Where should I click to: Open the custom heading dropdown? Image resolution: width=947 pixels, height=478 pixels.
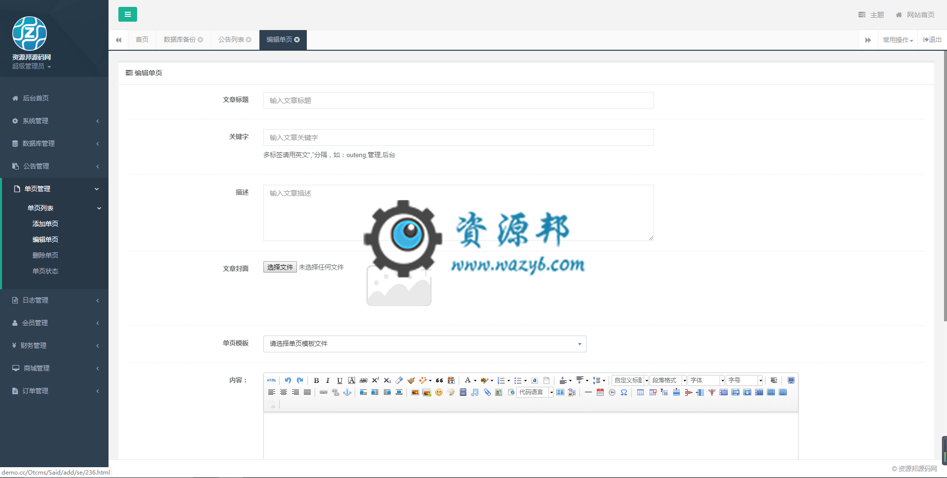[630, 380]
